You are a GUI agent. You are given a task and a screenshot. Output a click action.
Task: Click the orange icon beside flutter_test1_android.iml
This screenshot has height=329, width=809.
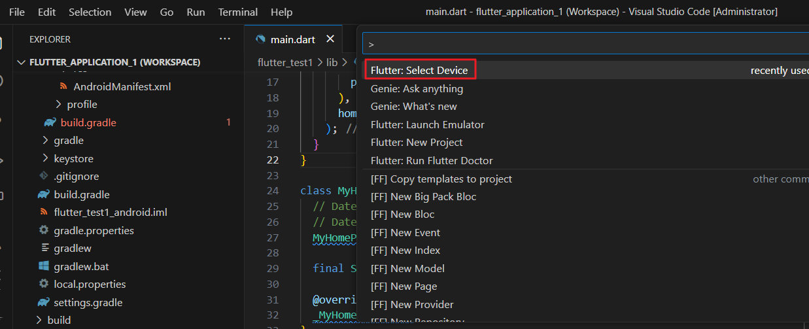[x=44, y=213]
